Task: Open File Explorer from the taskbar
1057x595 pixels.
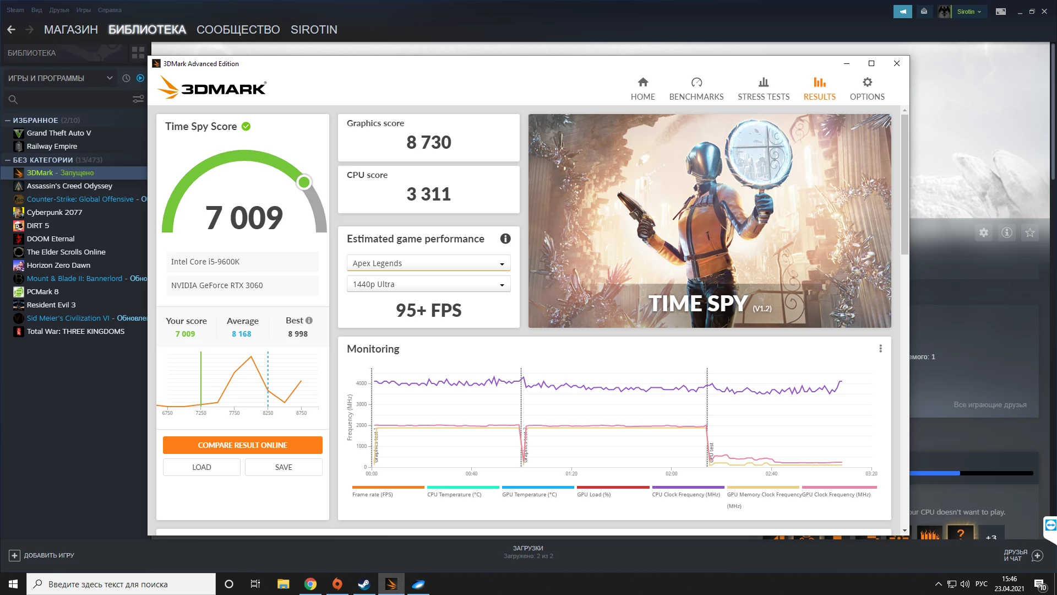Action: (x=283, y=584)
